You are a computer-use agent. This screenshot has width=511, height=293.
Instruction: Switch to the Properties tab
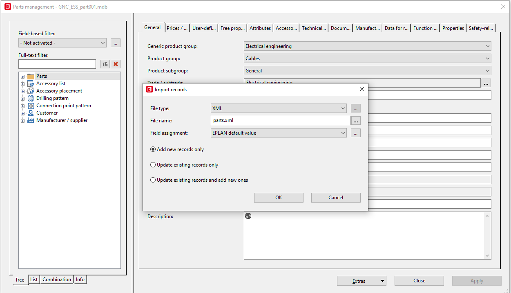(x=453, y=28)
